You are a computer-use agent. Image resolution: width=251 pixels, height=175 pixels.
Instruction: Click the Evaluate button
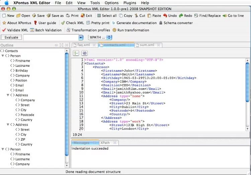click(11, 37)
